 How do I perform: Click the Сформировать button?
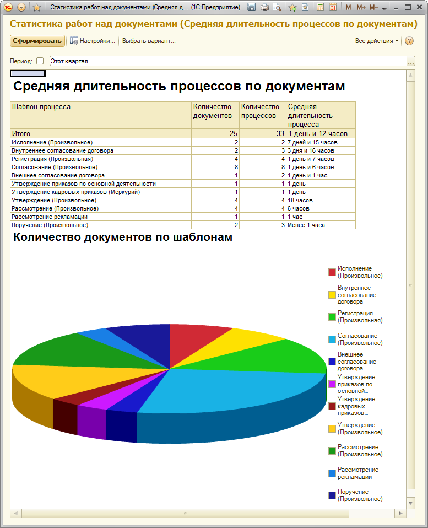click(x=37, y=41)
